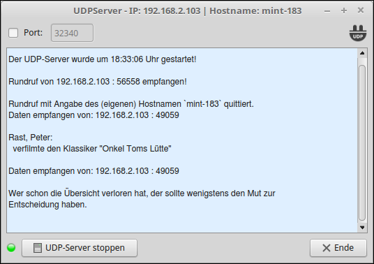Click the 'Port:' label

(x=33, y=33)
